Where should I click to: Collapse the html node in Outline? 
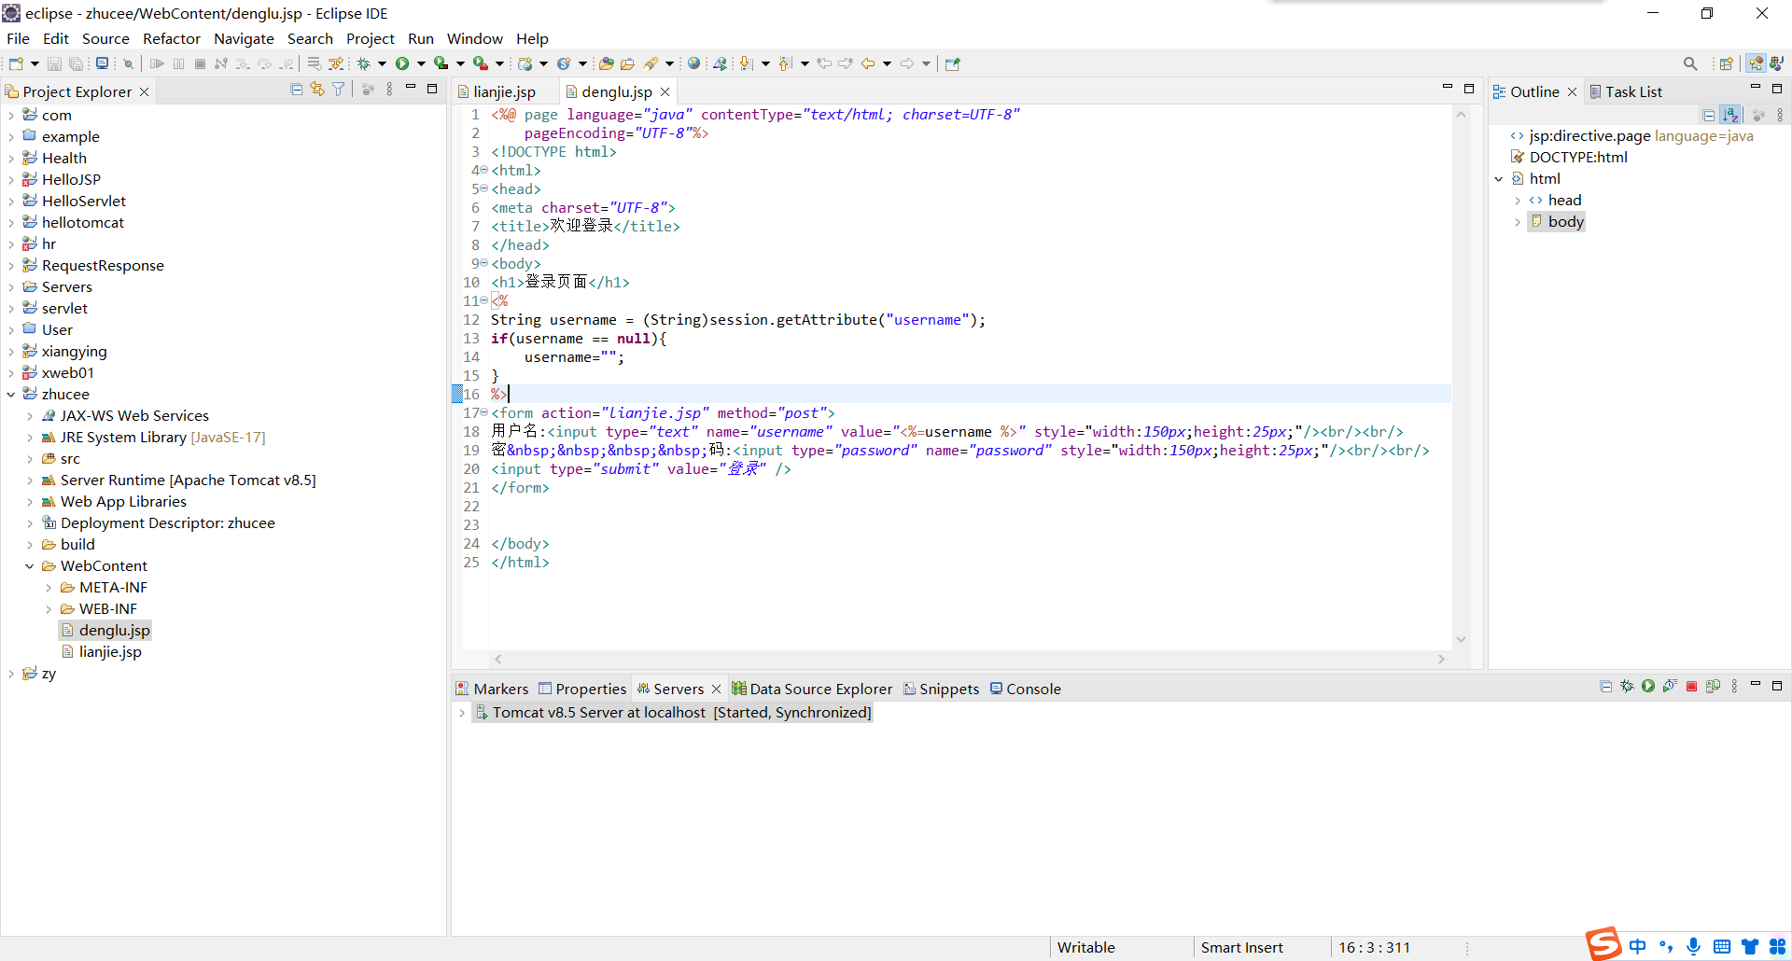(x=1499, y=179)
